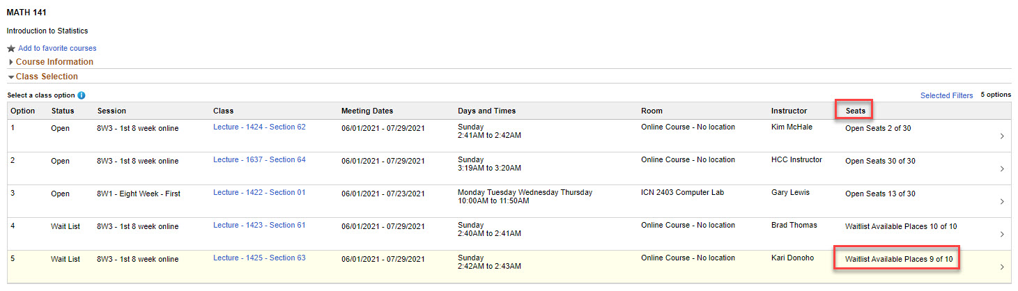
Task: Click the chevron arrow for Gary Lewis class row
Action: coord(1002,202)
